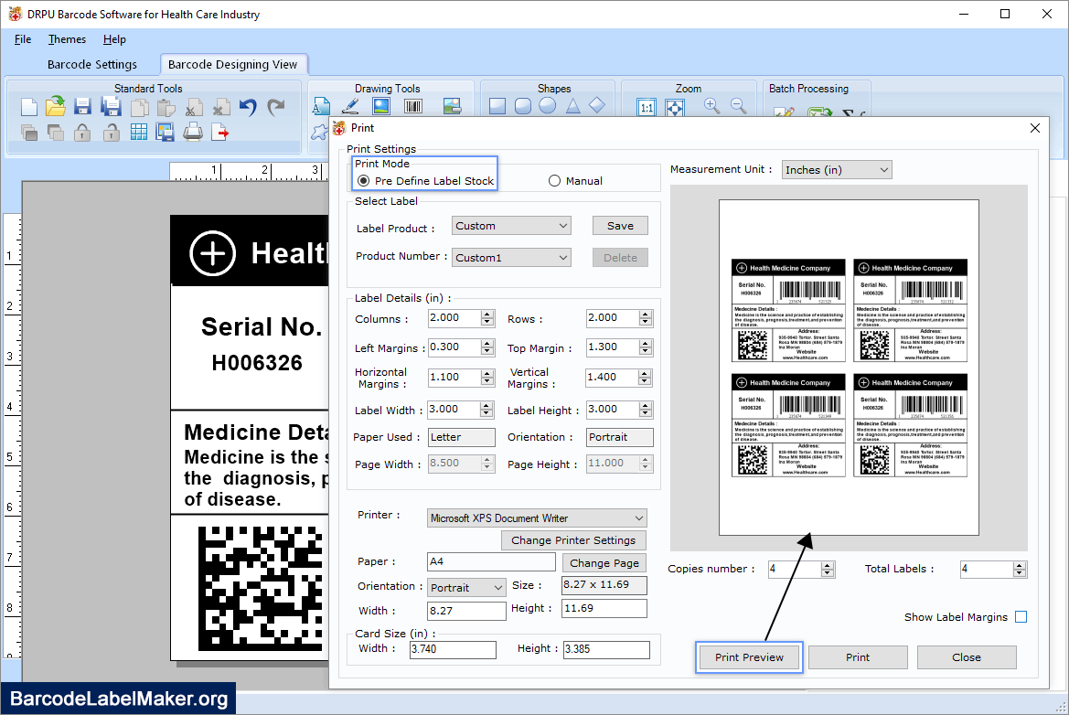Screen dimensions: 1069x715
Task: Open the Label Product dropdown
Action: (x=563, y=225)
